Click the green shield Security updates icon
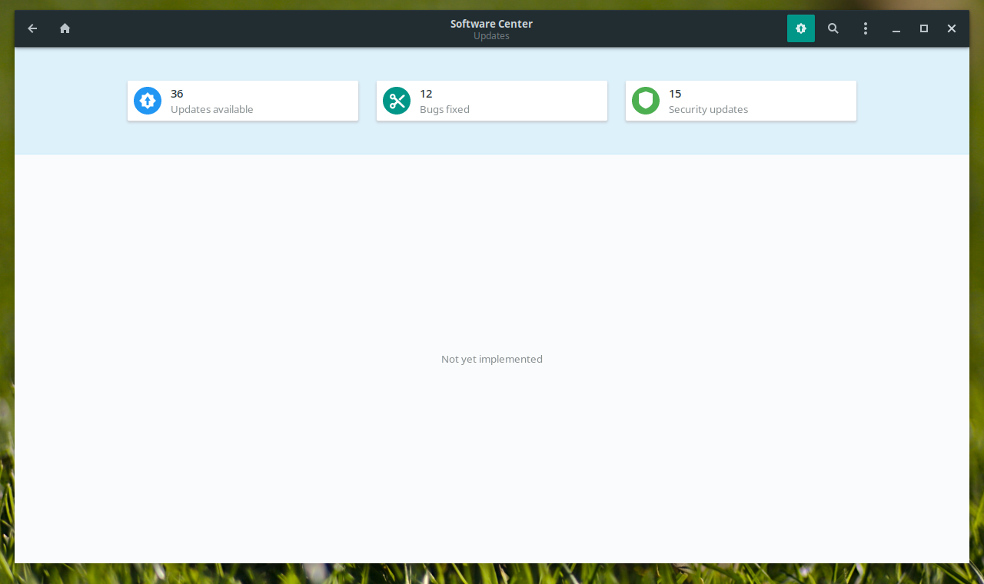Viewport: 984px width, 584px height. click(646, 101)
